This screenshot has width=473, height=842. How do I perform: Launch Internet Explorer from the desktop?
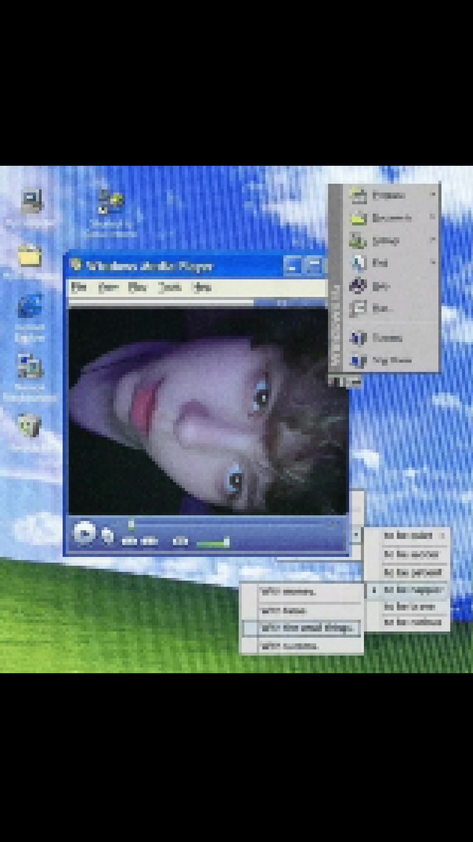[x=30, y=306]
